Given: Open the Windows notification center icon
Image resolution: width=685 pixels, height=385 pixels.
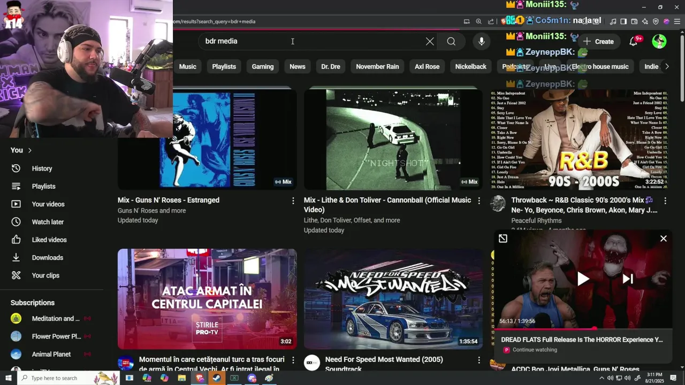Looking at the screenshot, I should pyautogui.click(x=674, y=378).
